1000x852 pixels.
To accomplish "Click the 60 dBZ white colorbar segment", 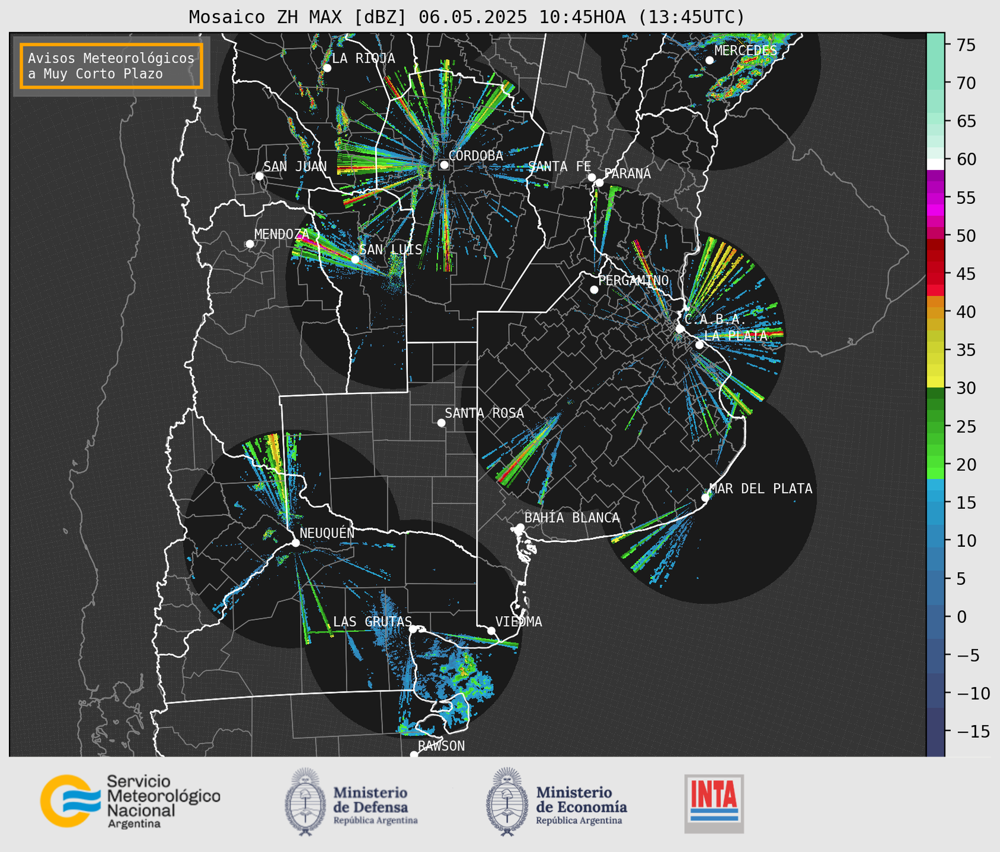I will point(935,164).
